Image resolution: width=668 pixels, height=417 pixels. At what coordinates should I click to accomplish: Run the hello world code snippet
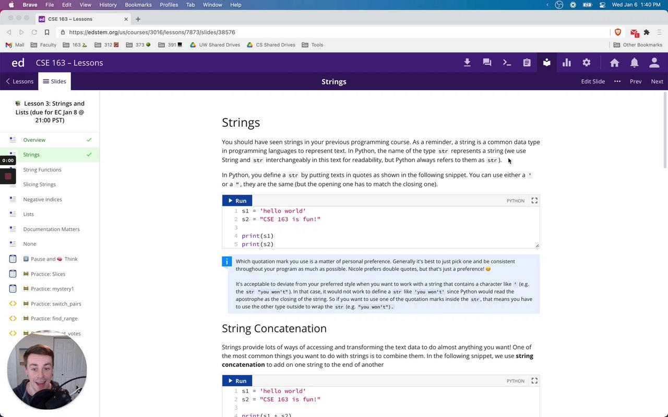(x=237, y=201)
